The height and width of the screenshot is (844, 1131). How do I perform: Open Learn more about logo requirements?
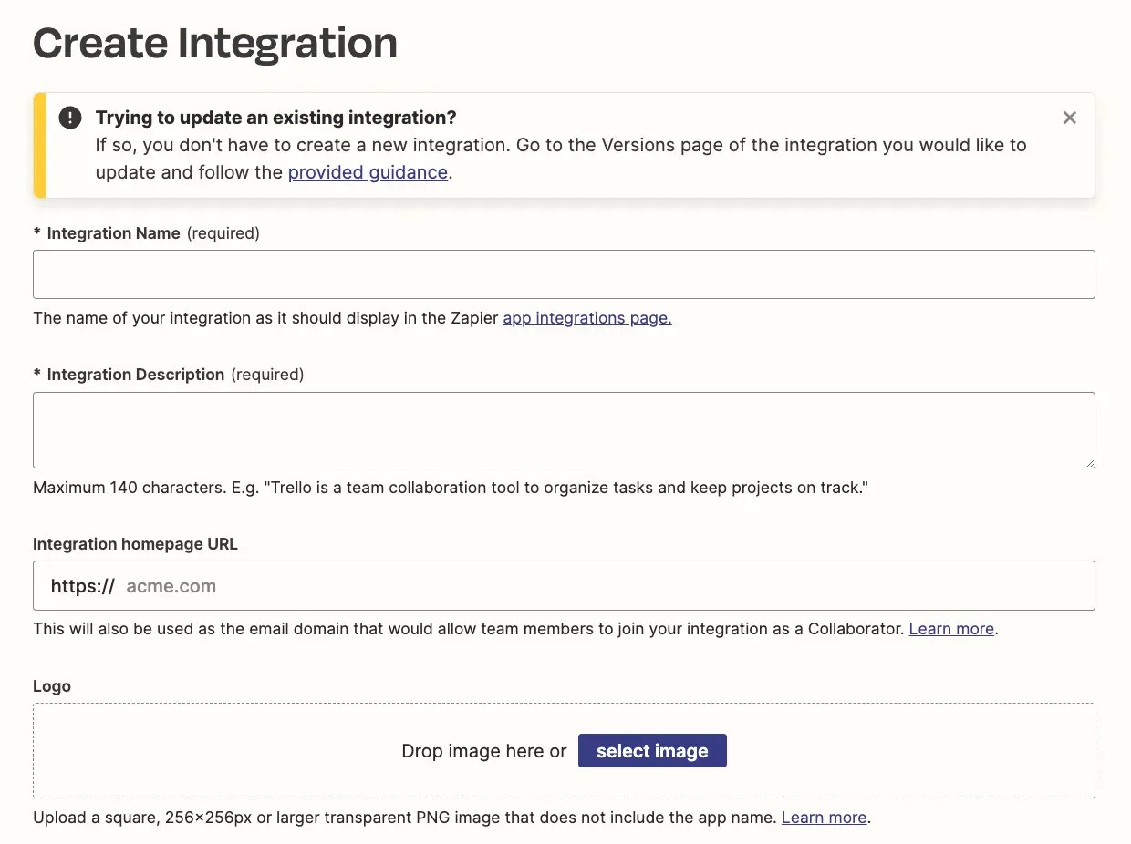coord(824,818)
